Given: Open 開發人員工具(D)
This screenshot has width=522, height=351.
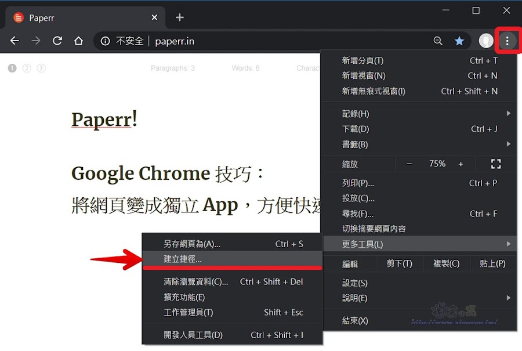Looking at the screenshot, I should 233,335.
